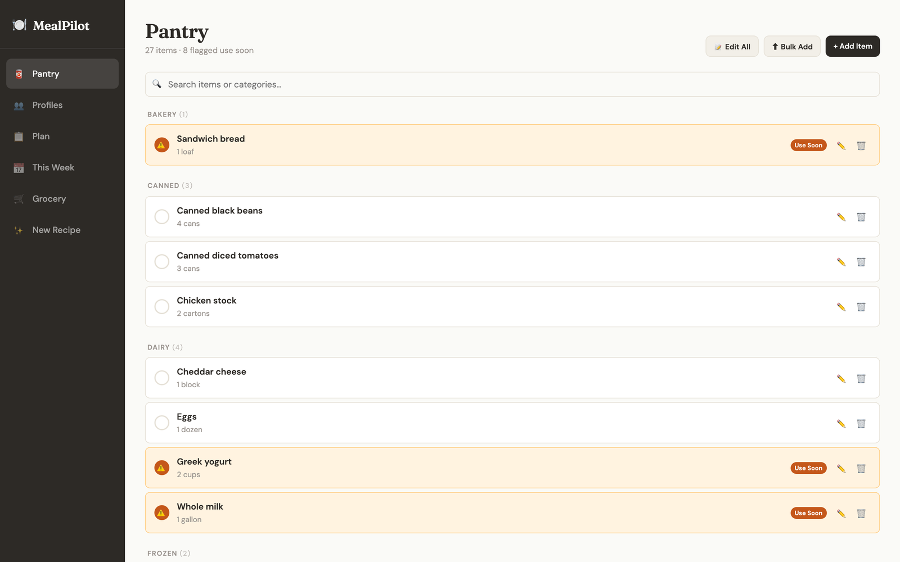Remove Cheddar cheese using trash icon

[861, 378]
